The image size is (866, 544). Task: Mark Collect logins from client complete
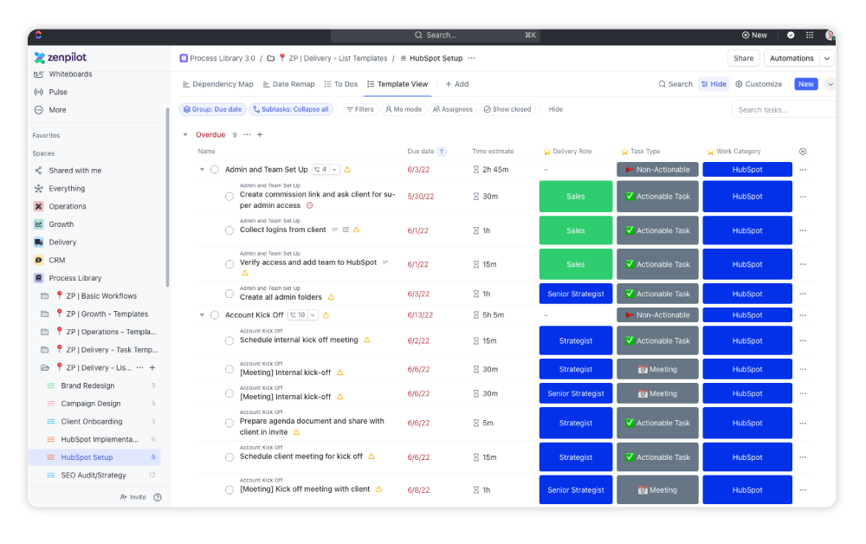click(x=229, y=231)
